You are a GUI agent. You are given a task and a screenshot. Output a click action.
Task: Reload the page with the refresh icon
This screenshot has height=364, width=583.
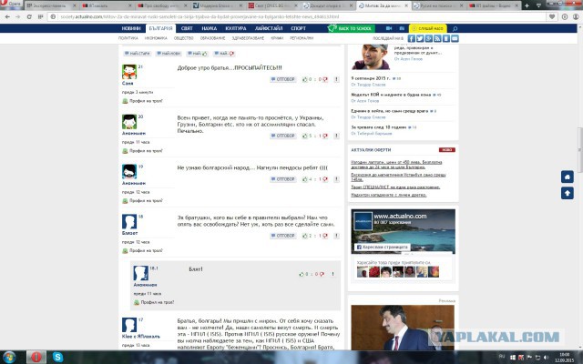pos(29,16)
